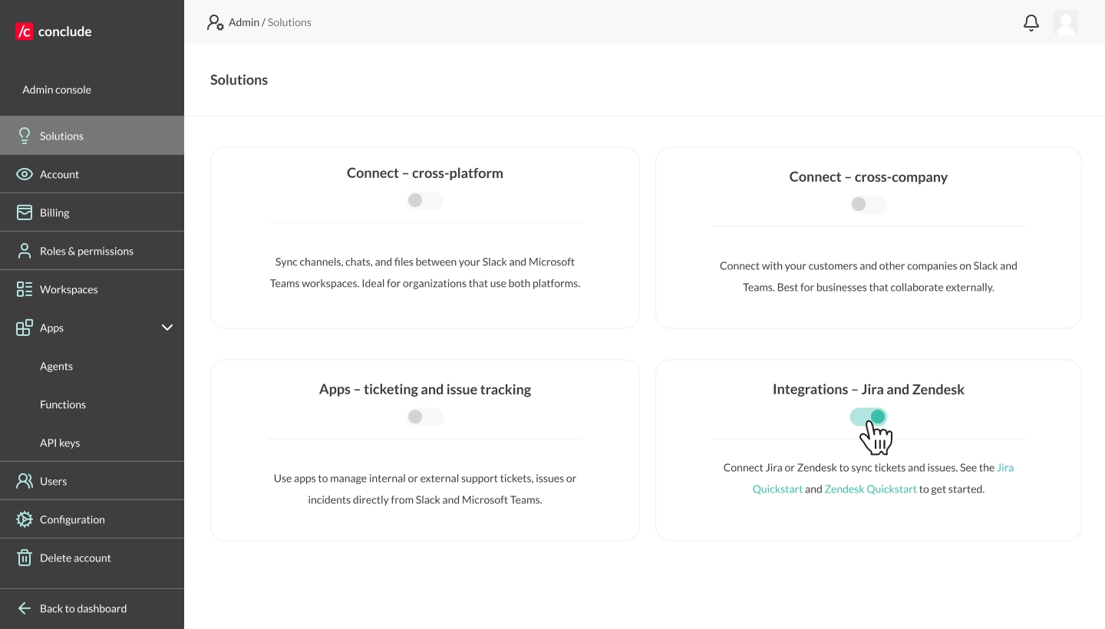
Task: Click the conclude brand name
Action: pyautogui.click(x=64, y=31)
